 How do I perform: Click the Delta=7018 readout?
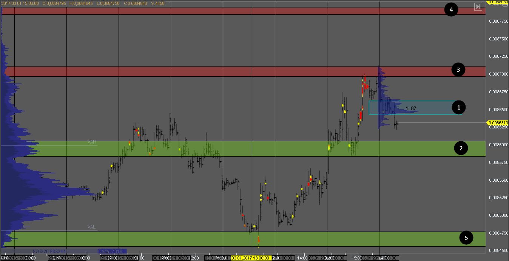coord(109,251)
